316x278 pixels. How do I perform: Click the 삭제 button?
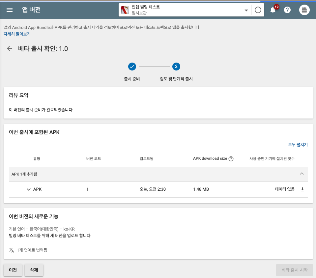34,270
